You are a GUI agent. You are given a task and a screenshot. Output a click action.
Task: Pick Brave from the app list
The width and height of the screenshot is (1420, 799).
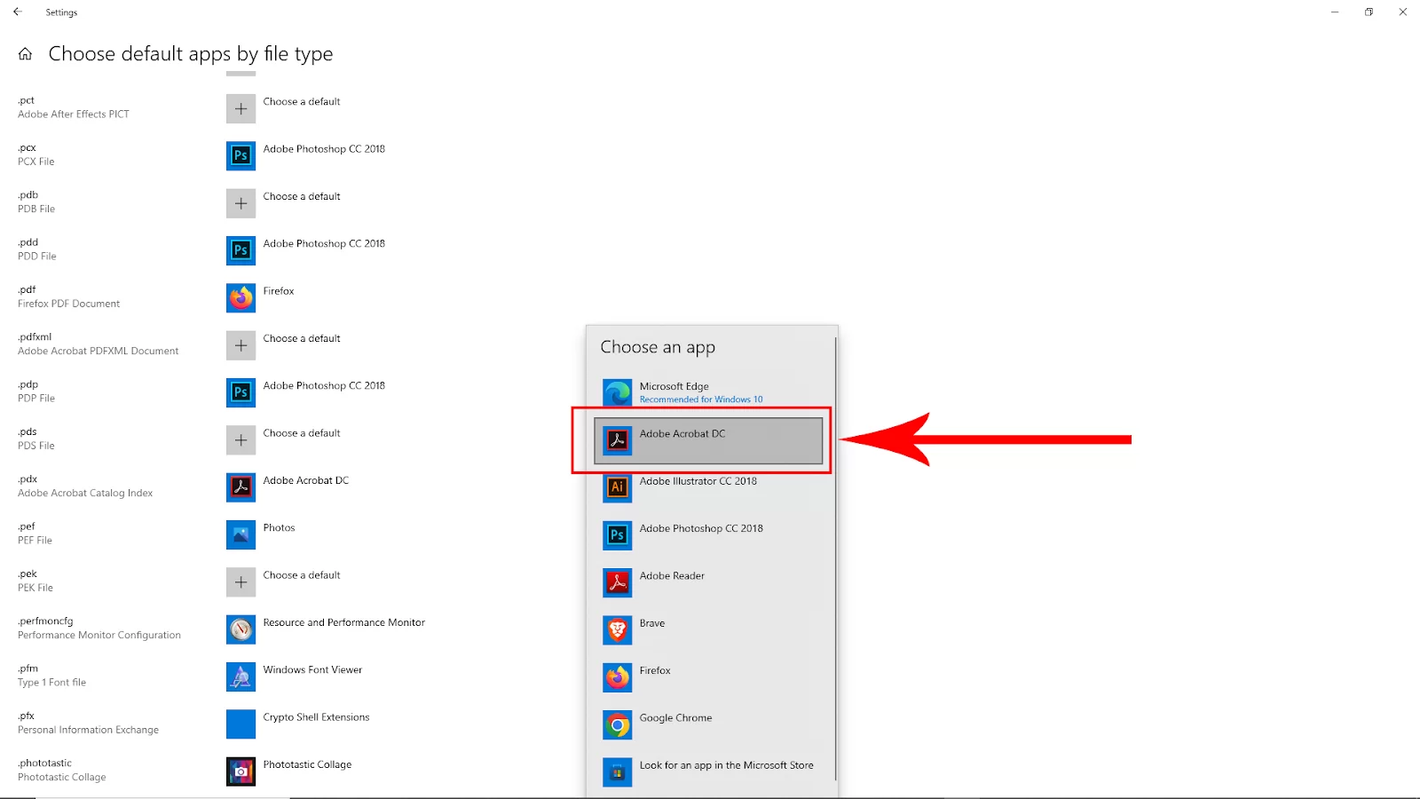click(x=709, y=630)
